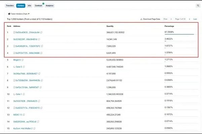Open the Contract tab
The width and height of the screenshot is (202, 134).
[38, 6]
